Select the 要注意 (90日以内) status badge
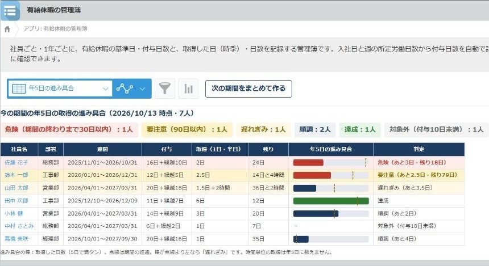The image size is (489, 266). [187, 130]
